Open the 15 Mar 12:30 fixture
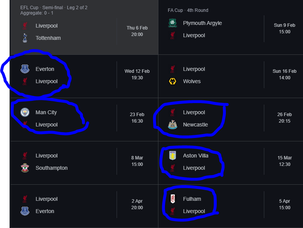The height and width of the screenshot is (228, 303). click(x=231, y=163)
